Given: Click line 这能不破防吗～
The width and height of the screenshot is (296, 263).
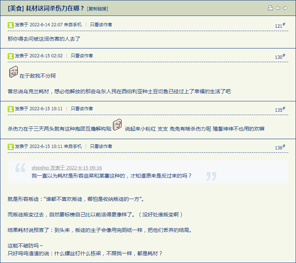Looking at the screenshot, I should 25,246.
